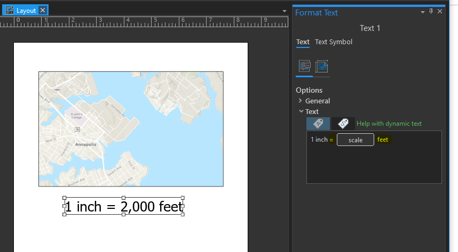Click the Options heading

[309, 91]
